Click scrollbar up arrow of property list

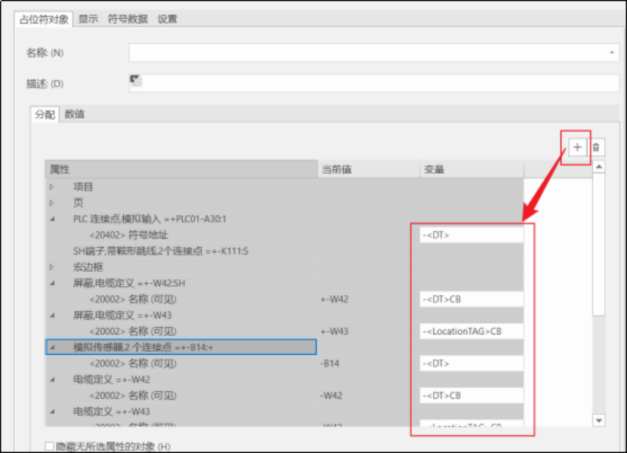pos(598,166)
